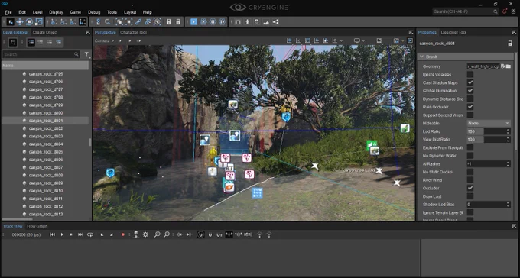
Task: Select the Scale tool in the toolbar
Action: (39, 22)
